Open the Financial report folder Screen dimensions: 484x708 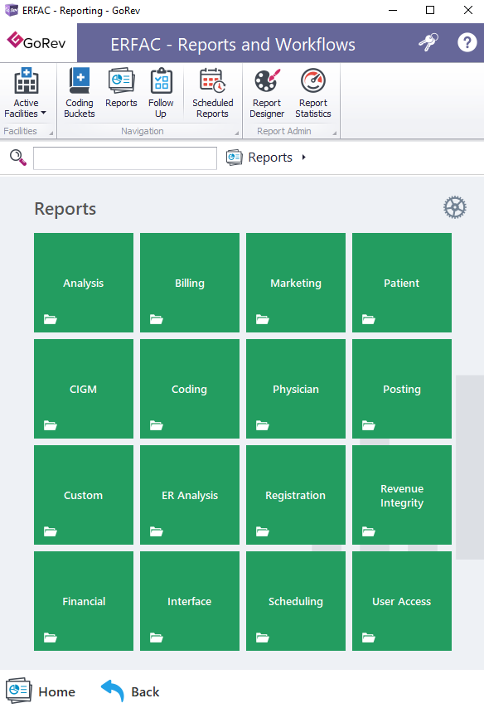point(84,601)
